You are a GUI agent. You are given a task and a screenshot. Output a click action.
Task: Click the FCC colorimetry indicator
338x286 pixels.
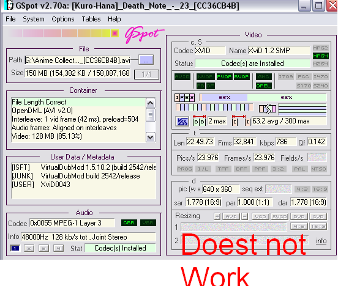click(303, 77)
